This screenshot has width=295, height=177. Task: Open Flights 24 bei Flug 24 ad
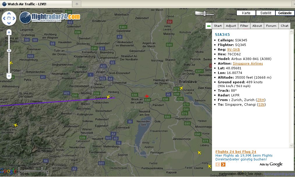click(x=236, y=152)
